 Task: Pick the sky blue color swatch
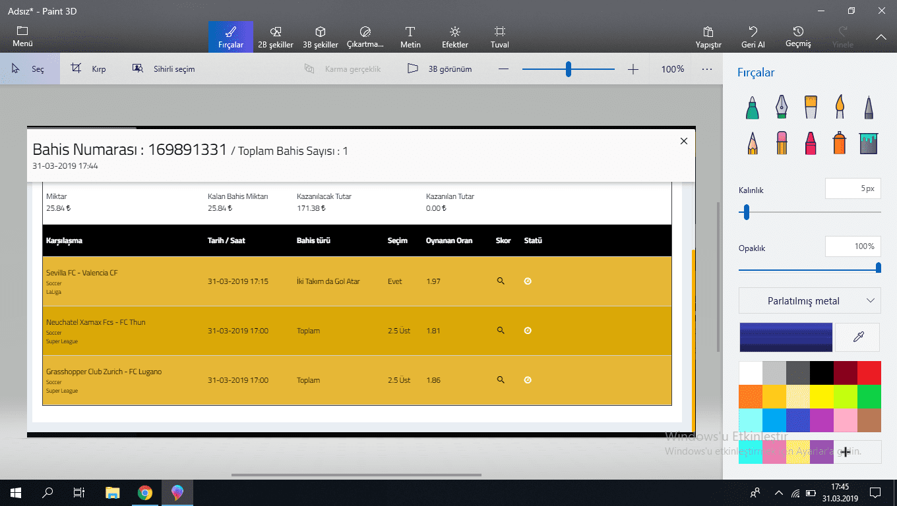(x=774, y=420)
